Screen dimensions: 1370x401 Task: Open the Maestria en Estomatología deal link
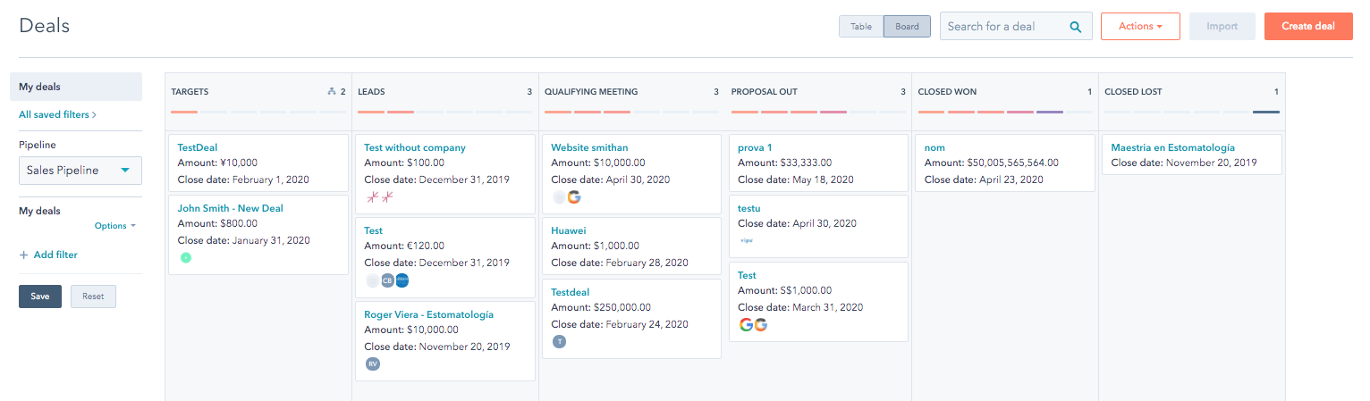1172,147
